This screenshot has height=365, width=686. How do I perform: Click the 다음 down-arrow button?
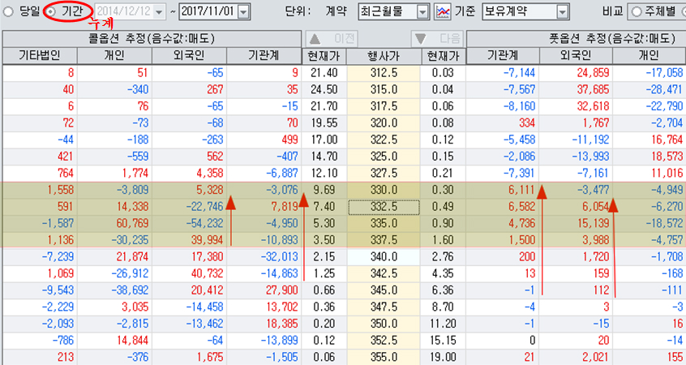(x=437, y=38)
